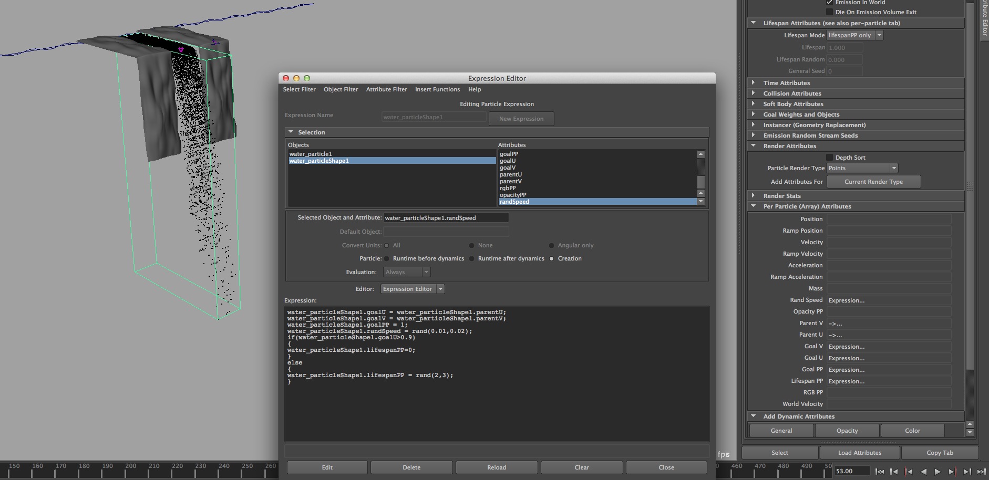Select Runtime before dynamics radio button
This screenshot has height=480, width=989.
tap(387, 259)
